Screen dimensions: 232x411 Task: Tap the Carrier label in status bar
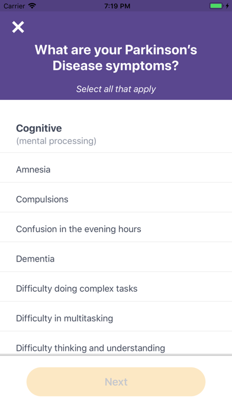[x=14, y=6]
